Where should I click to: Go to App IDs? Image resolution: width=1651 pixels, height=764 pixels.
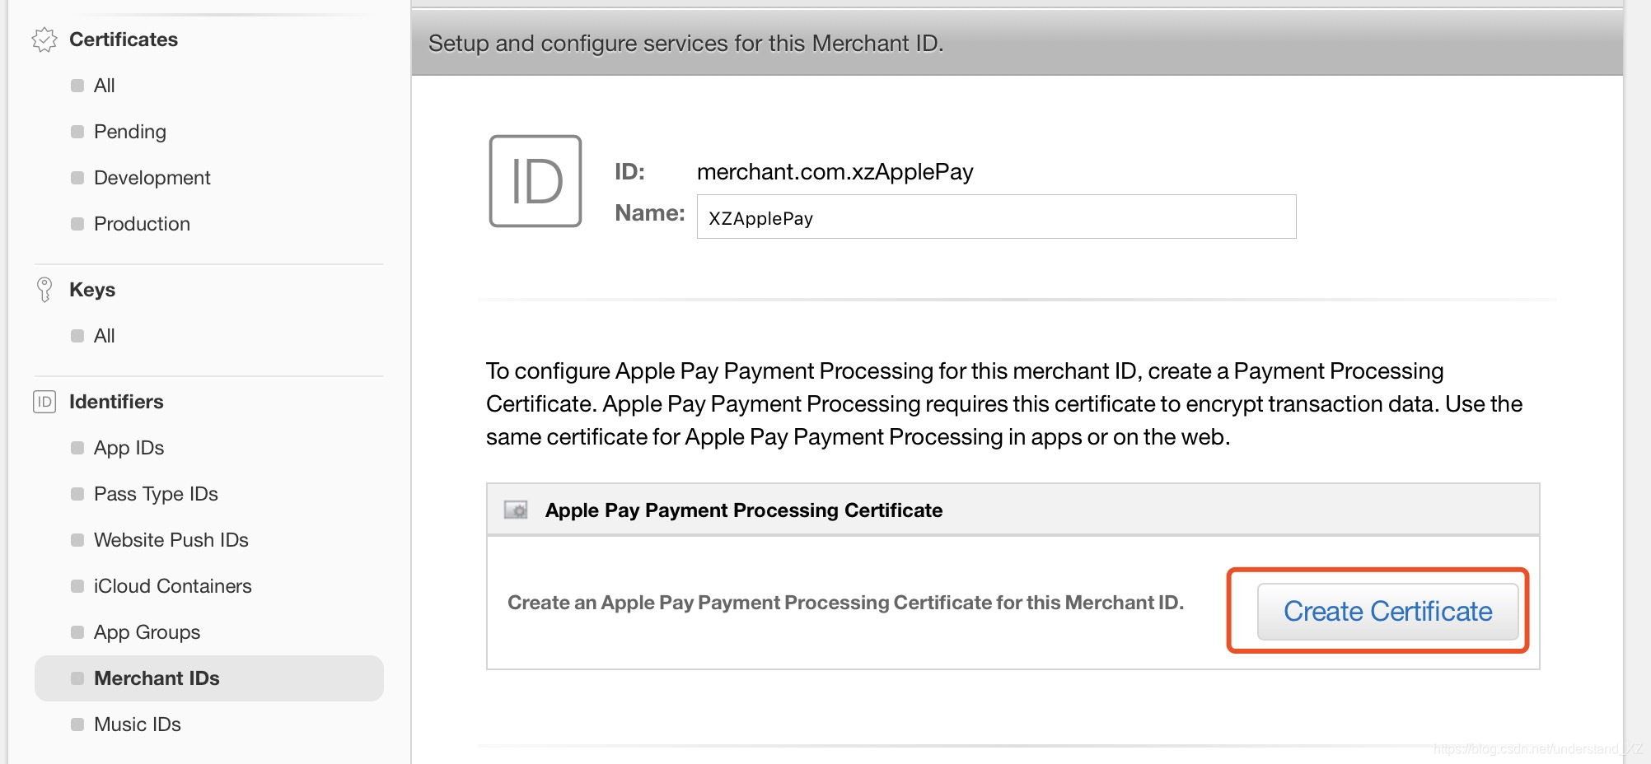point(129,448)
